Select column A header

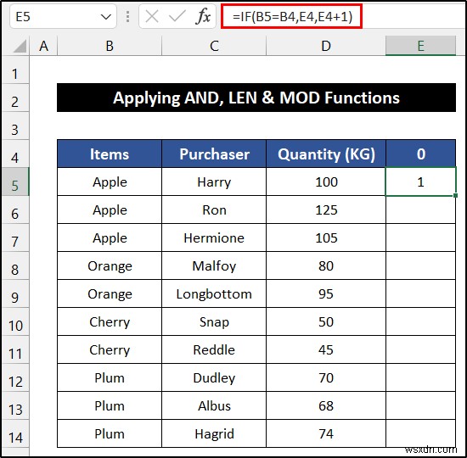pos(43,46)
